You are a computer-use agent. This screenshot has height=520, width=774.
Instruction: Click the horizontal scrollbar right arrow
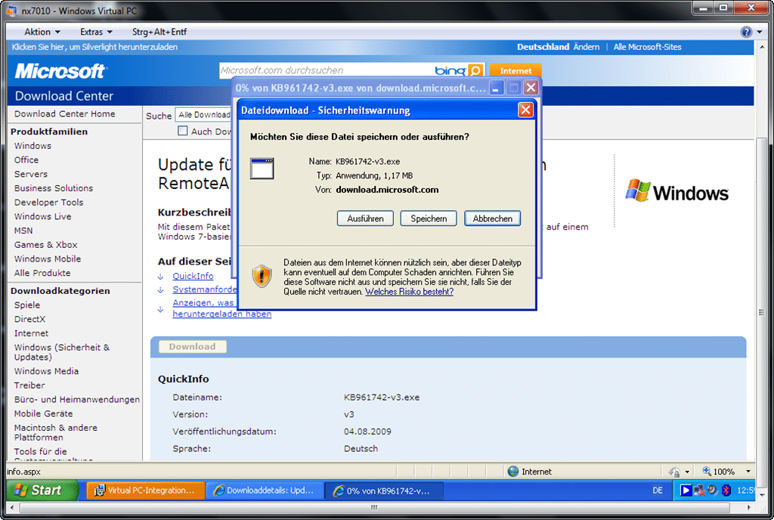749,507
